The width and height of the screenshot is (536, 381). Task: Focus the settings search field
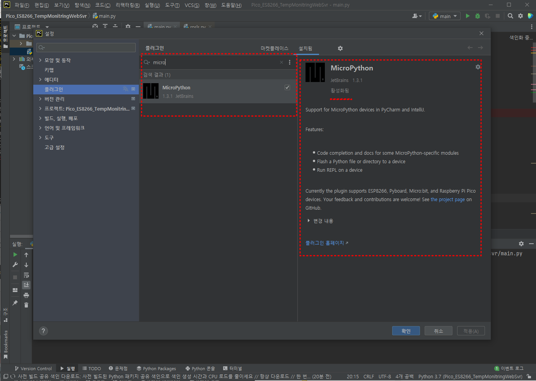(x=86, y=48)
